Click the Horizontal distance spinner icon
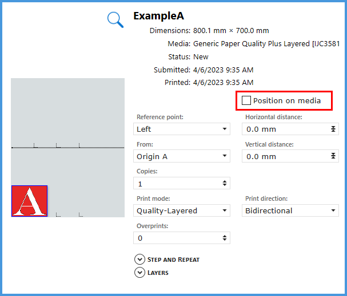Image resolution: width=347 pixels, height=296 pixels. [333, 129]
